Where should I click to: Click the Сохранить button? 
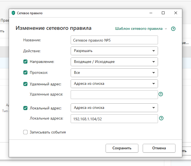click(x=122, y=148)
